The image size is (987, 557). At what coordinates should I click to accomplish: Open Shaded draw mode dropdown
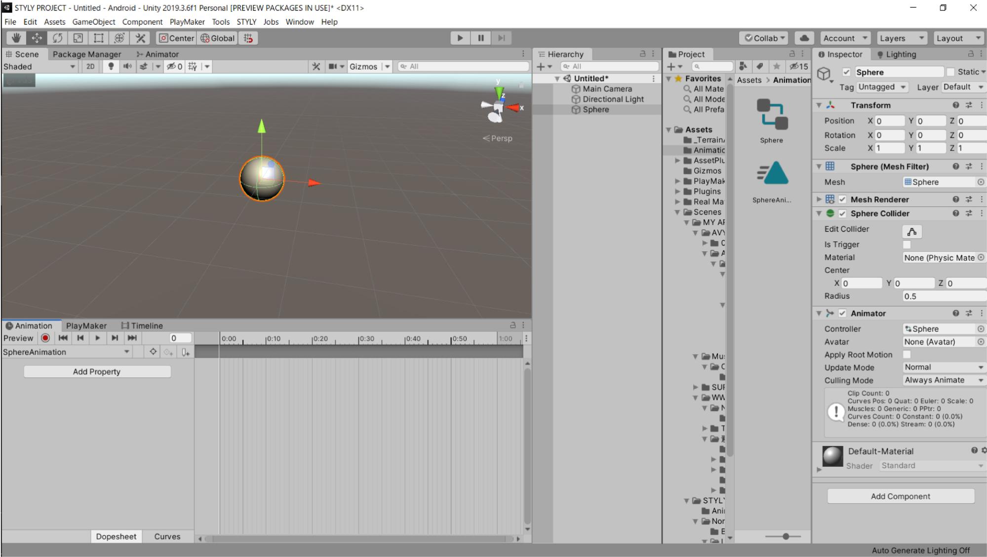[x=39, y=66]
